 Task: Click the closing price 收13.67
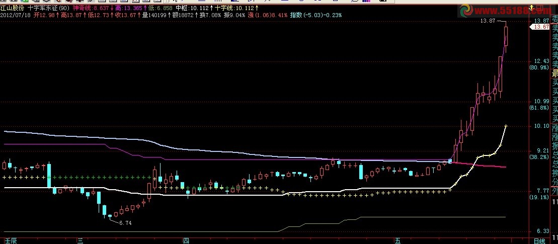[x=126, y=15]
